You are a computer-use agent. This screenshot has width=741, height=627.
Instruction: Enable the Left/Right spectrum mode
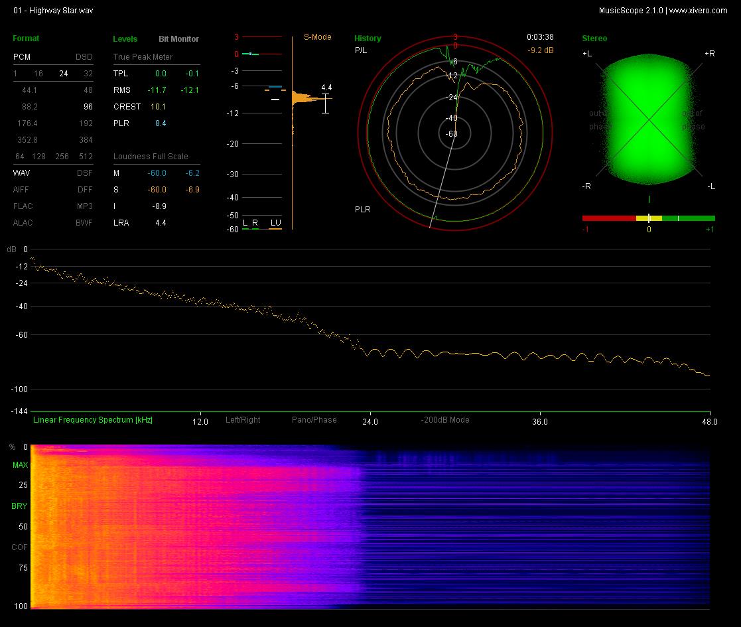pyautogui.click(x=242, y=419)
